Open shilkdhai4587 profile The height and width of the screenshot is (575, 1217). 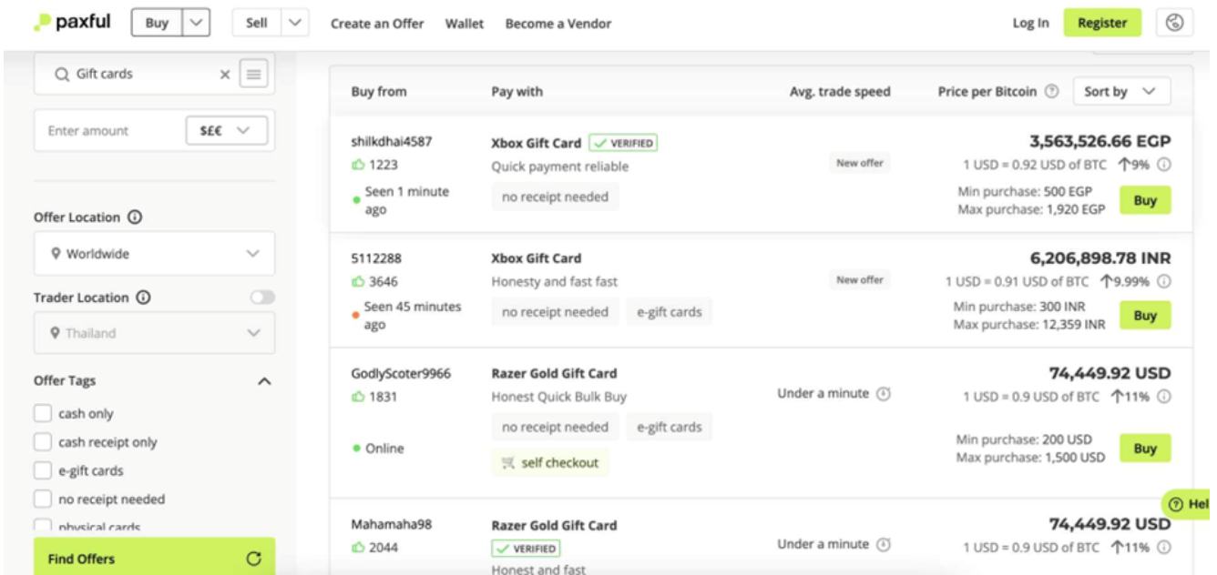(392, 142)
